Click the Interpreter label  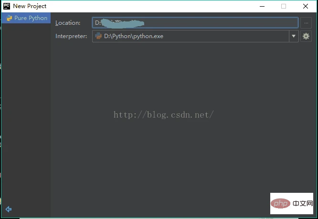[x=71, y=36]
